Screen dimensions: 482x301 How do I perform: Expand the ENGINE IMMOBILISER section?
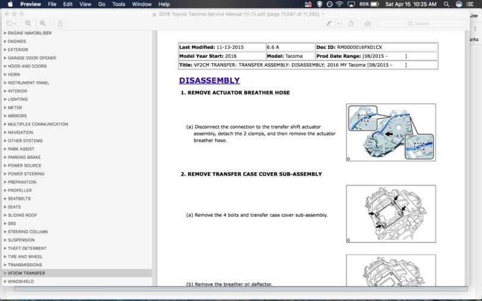5,33
